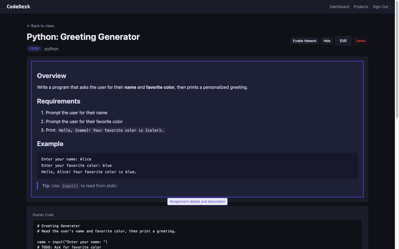This screenshot has height=249, width=399.
Task: Open the Dashboard page
Action: tap(339, 7)
